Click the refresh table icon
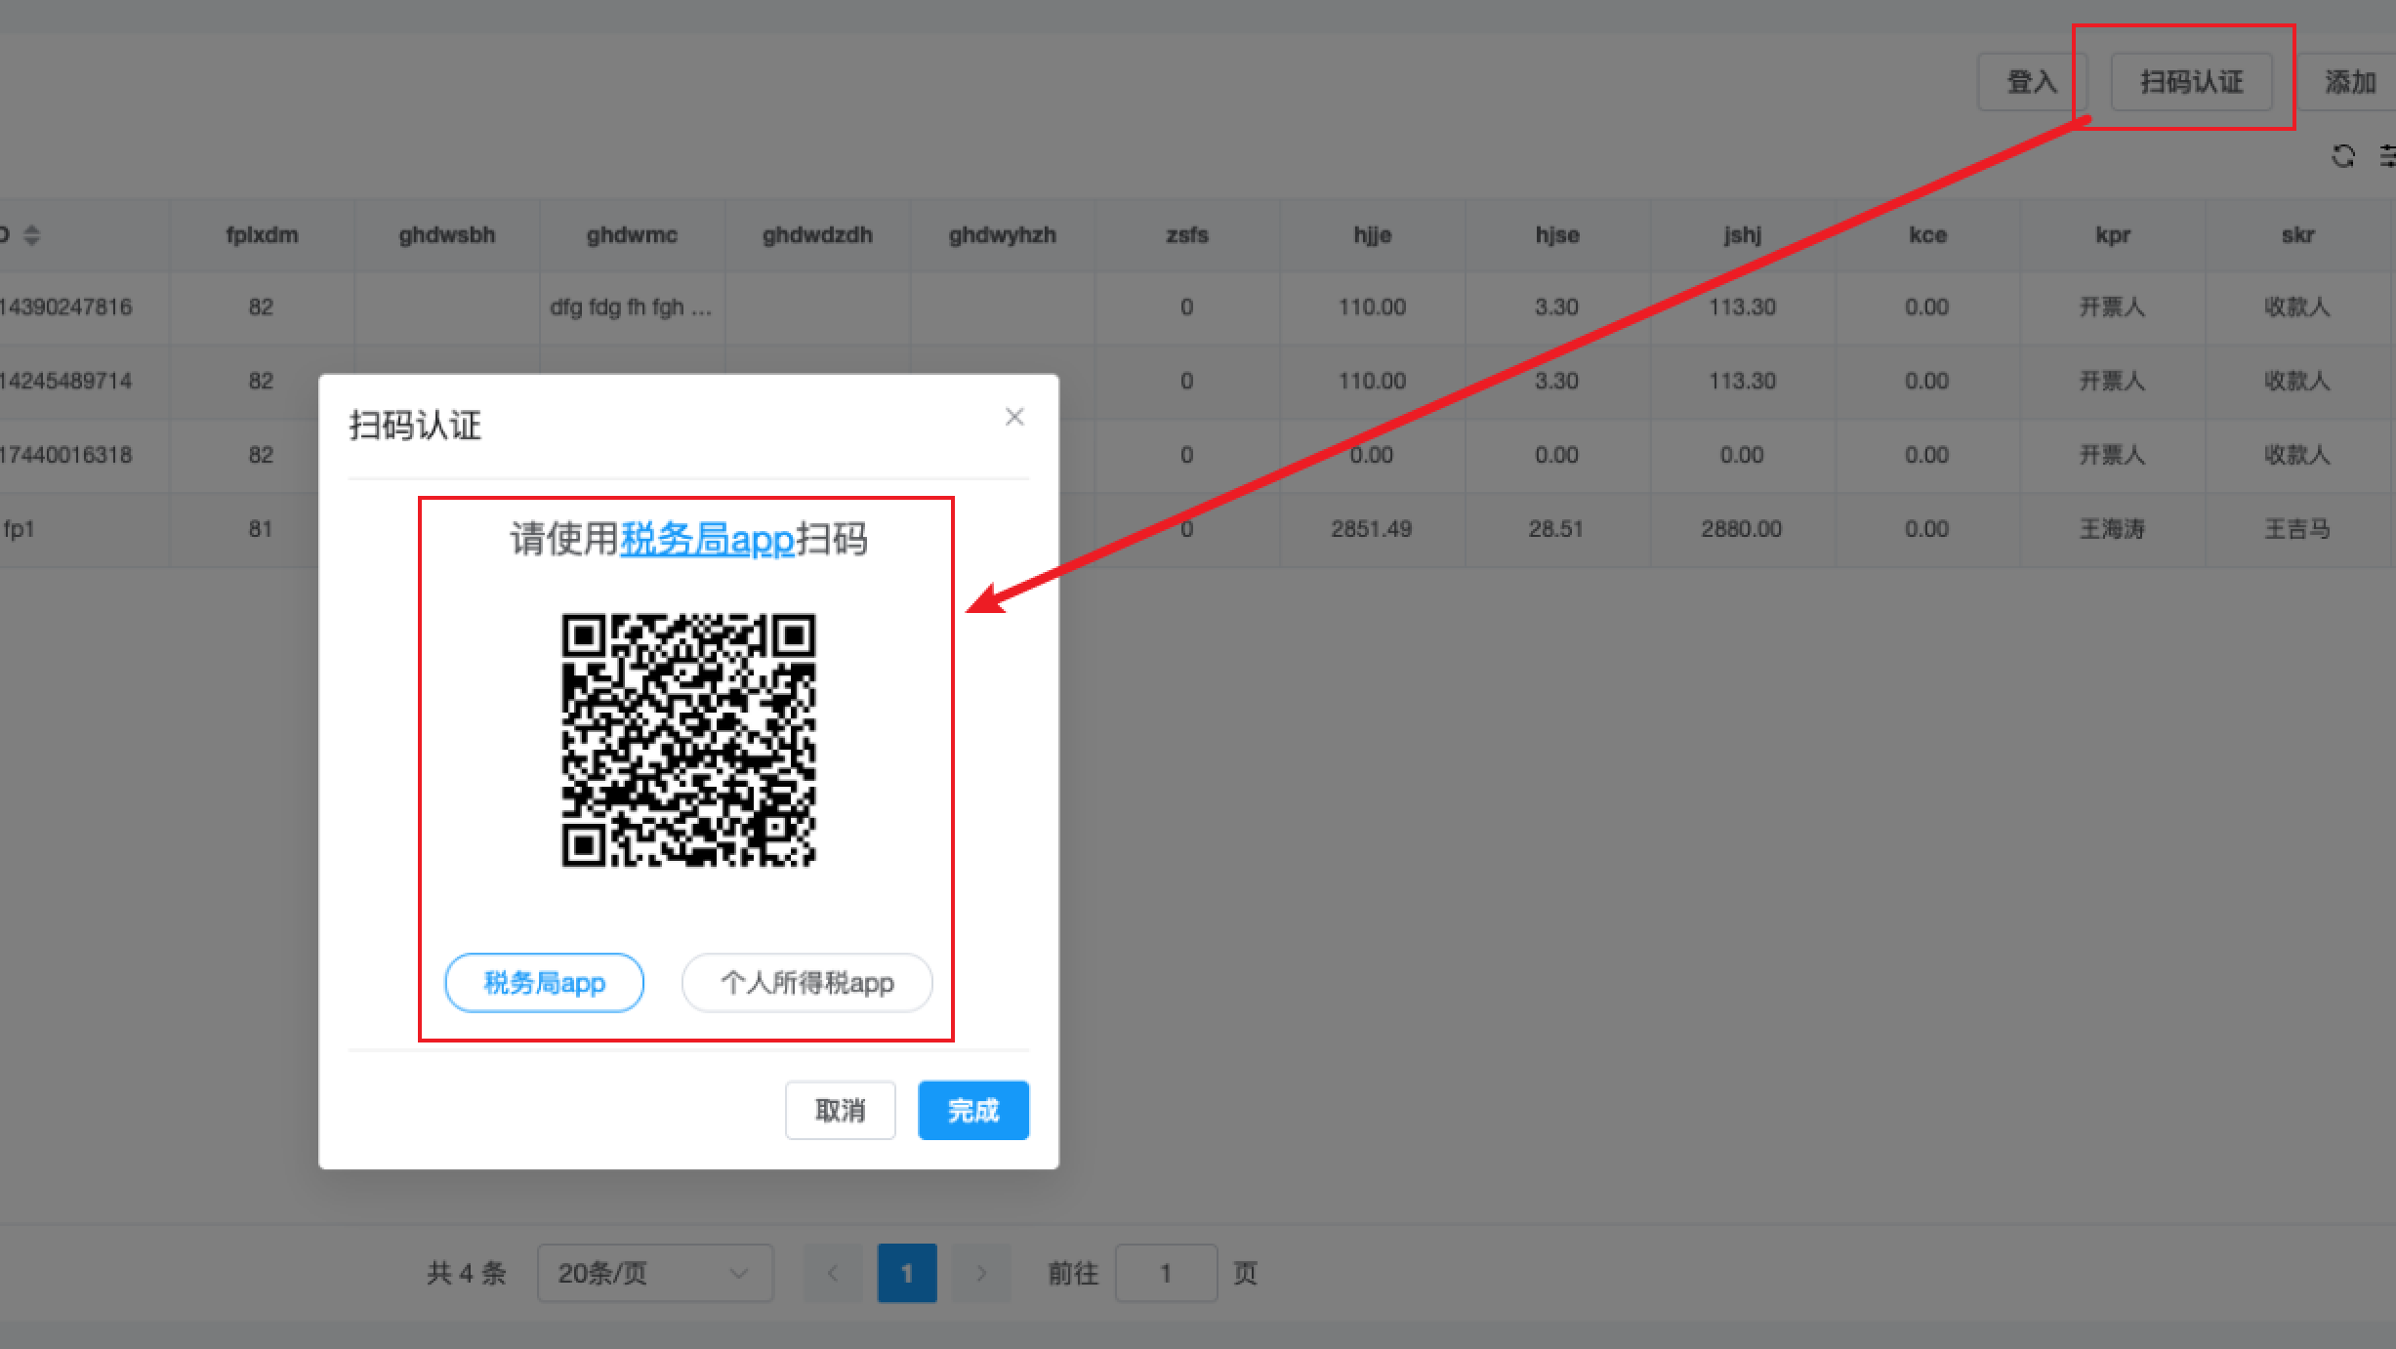 [2342, 156]
